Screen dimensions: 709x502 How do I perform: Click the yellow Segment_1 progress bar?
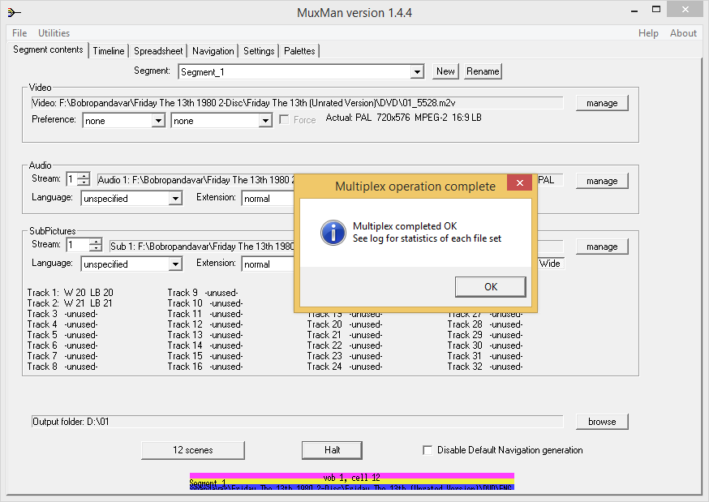tap(352, 482)
